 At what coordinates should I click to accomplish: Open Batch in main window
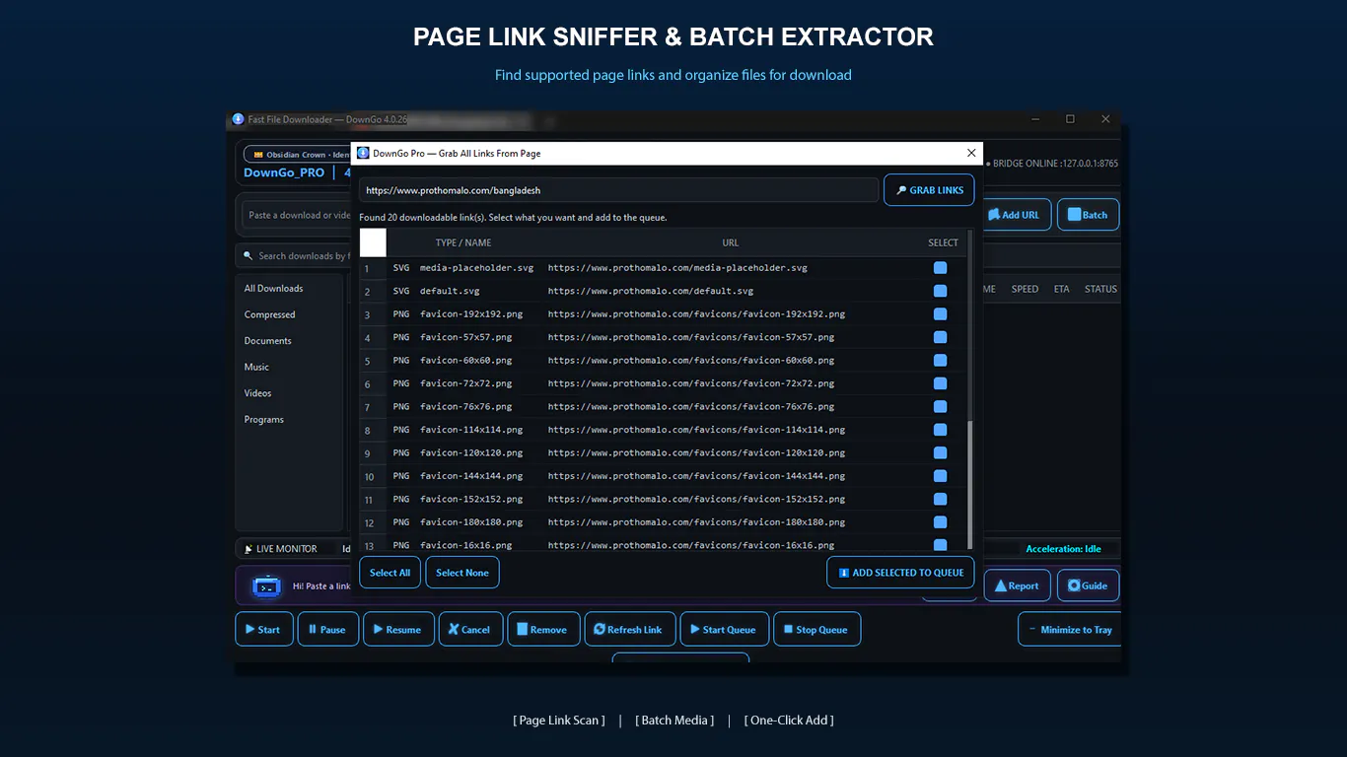[x=1088, y=215]
